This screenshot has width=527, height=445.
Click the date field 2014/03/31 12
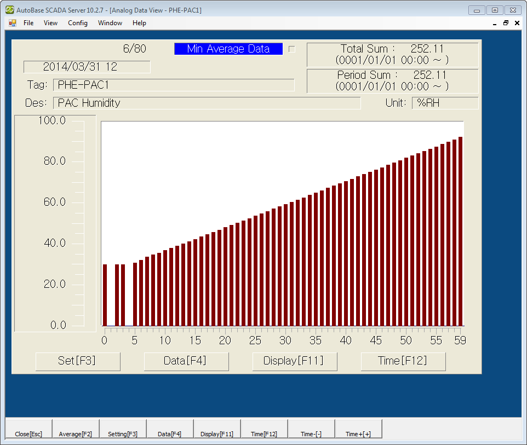87,67
